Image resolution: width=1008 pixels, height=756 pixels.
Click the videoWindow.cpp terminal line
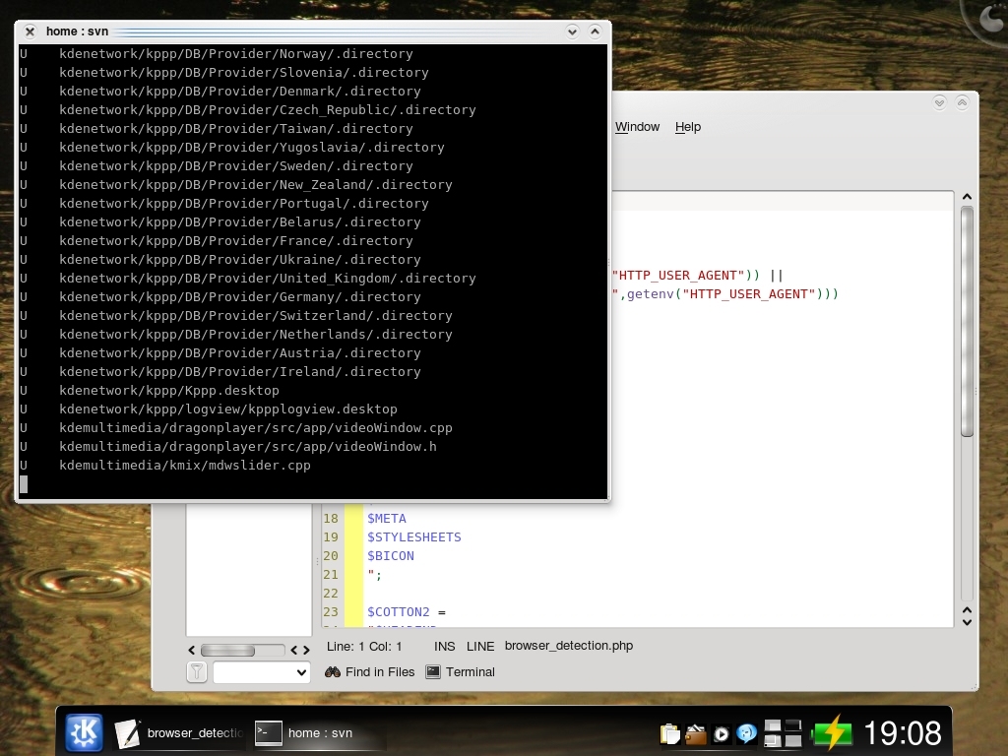[255, 427]
